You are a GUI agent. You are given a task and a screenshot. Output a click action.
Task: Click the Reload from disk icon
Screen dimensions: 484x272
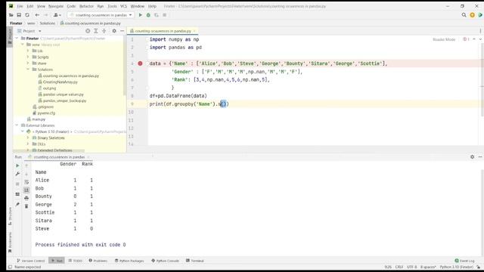point(27,15)
